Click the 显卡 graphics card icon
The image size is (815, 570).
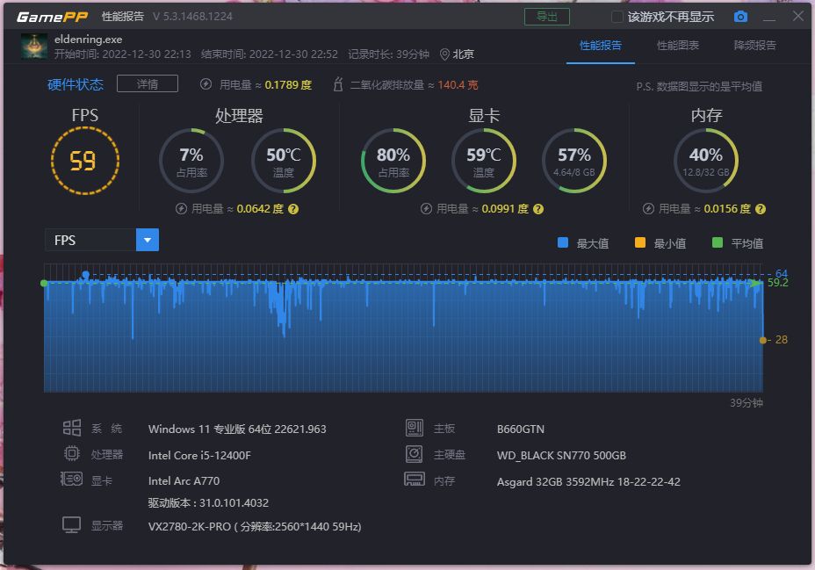click(73, 480)
